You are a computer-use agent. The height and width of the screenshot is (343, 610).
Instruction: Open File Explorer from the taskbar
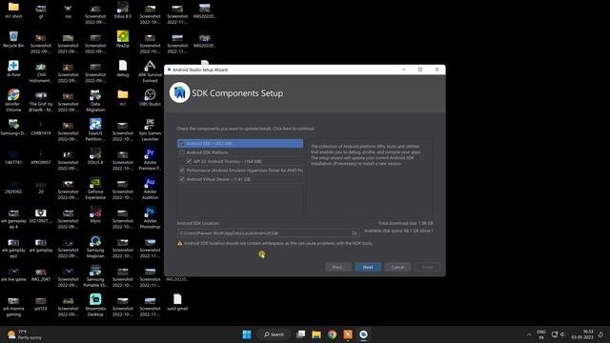(x=316, y=334)
